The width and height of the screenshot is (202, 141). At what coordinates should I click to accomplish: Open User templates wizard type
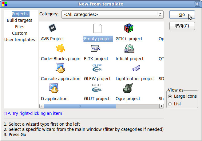tap(20, 40)
